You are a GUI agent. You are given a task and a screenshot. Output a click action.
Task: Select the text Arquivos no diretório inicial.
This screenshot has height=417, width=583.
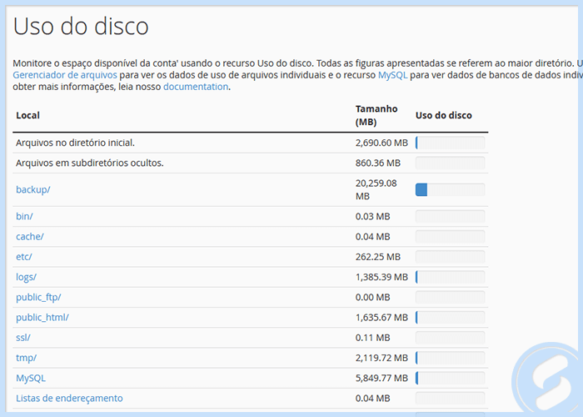point(75,143)
